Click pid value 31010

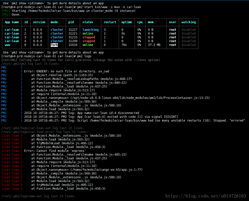(x=73, y=45)
